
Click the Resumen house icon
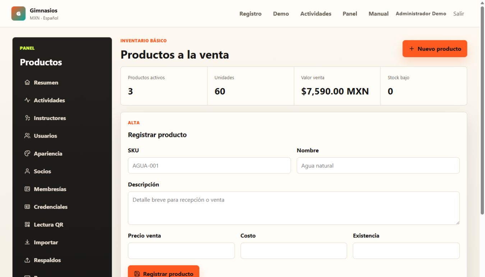[x=27, y=83]
